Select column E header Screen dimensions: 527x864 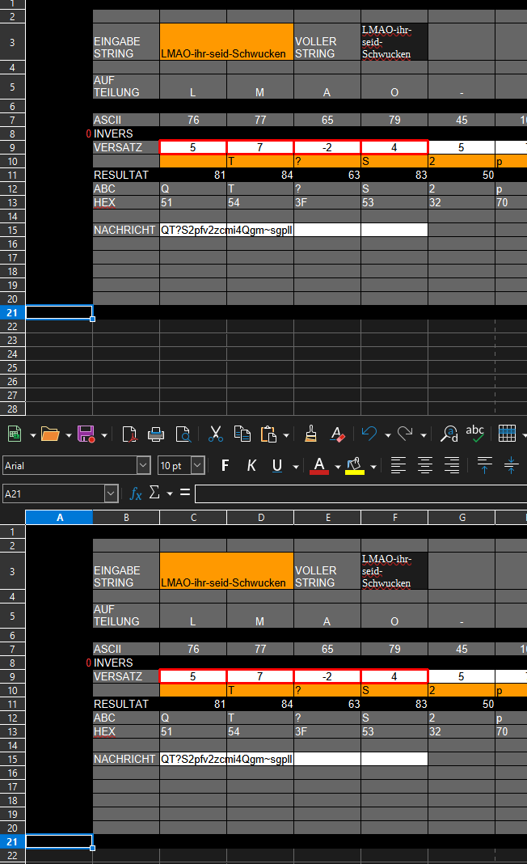tap(327, 518)
